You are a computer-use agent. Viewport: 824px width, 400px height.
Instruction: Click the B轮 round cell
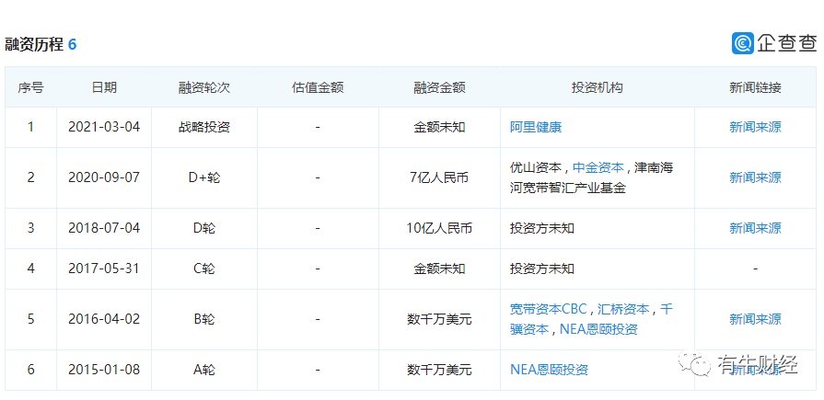(x=203, y=319)
